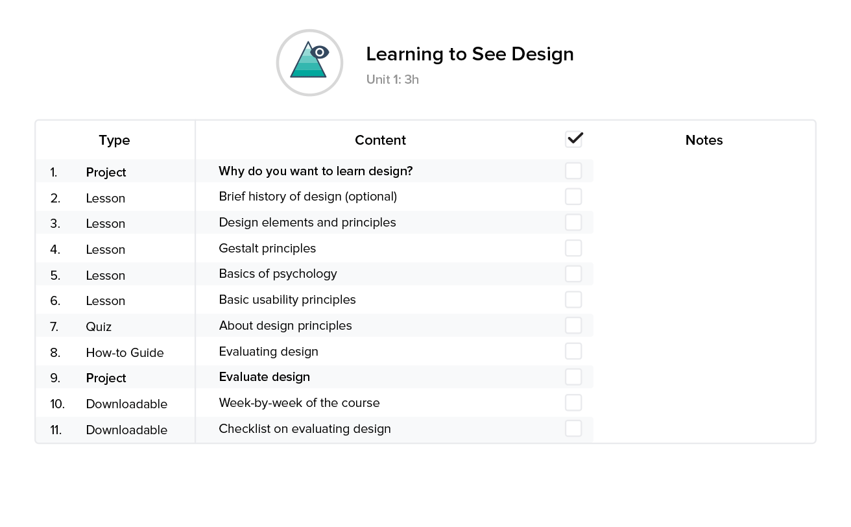Check off 'Checklist on evaluating design'
This screenshot has width=851, height=527.
[573, 428]
